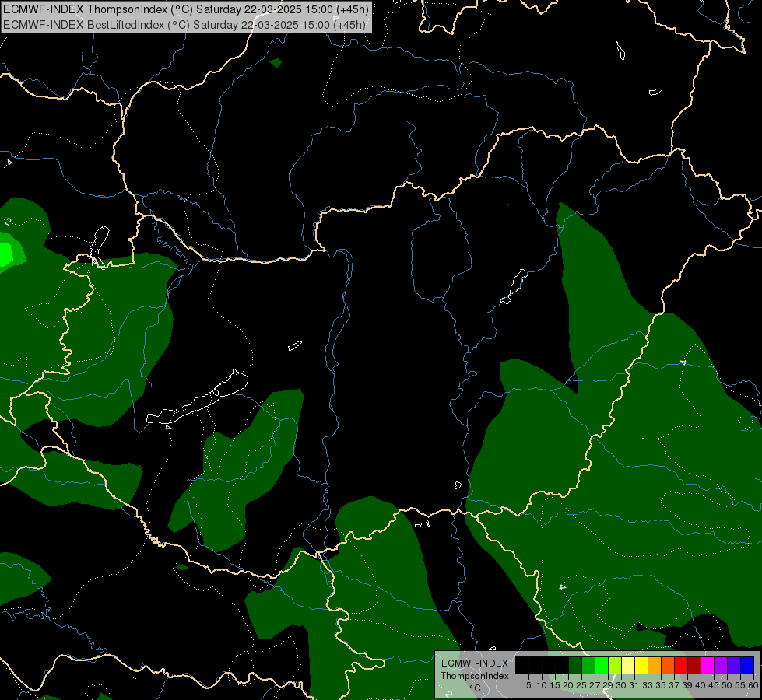
Task: Click legend tick label 60
Action: coord(753,685)
